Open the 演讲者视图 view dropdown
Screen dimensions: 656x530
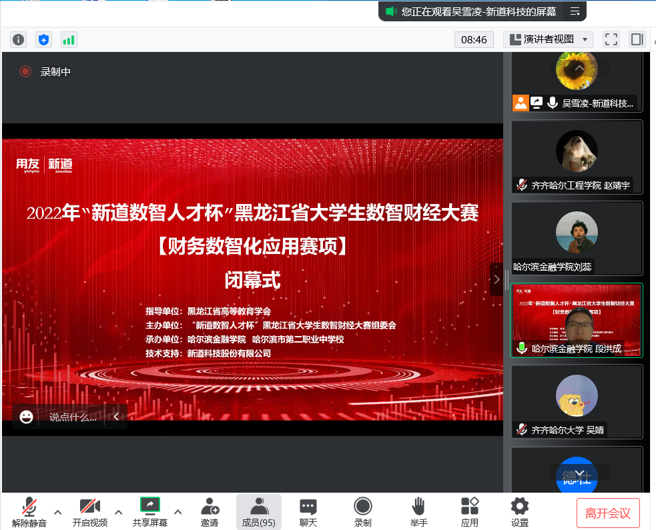tap(548, 39)
